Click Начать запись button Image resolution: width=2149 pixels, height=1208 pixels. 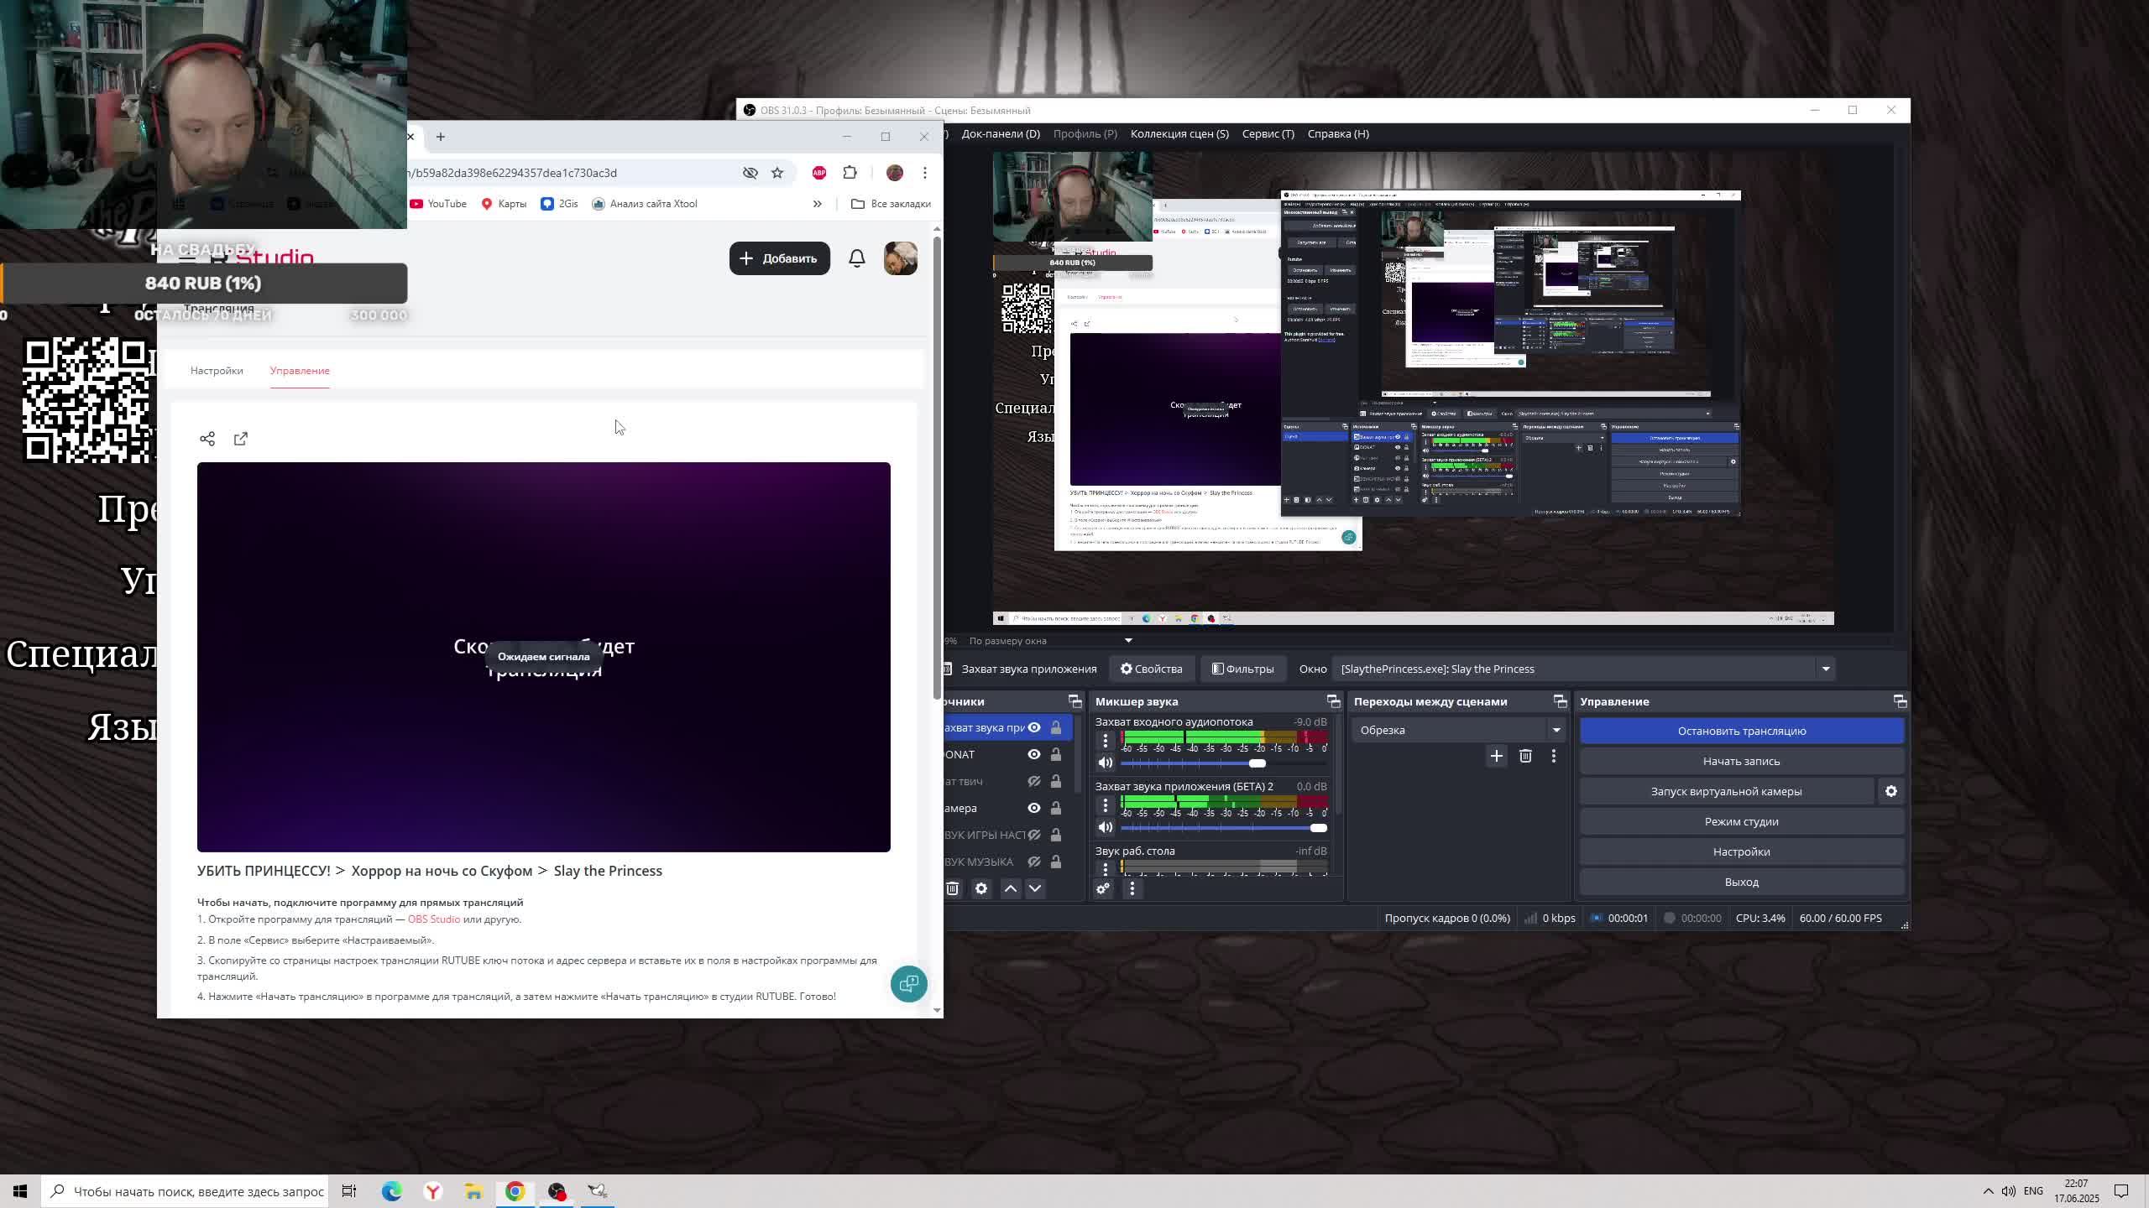(1742, 761)
